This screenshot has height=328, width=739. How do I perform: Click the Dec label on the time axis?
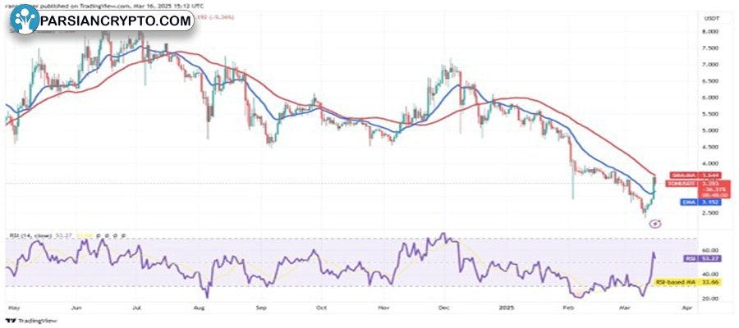pos(444,307)
